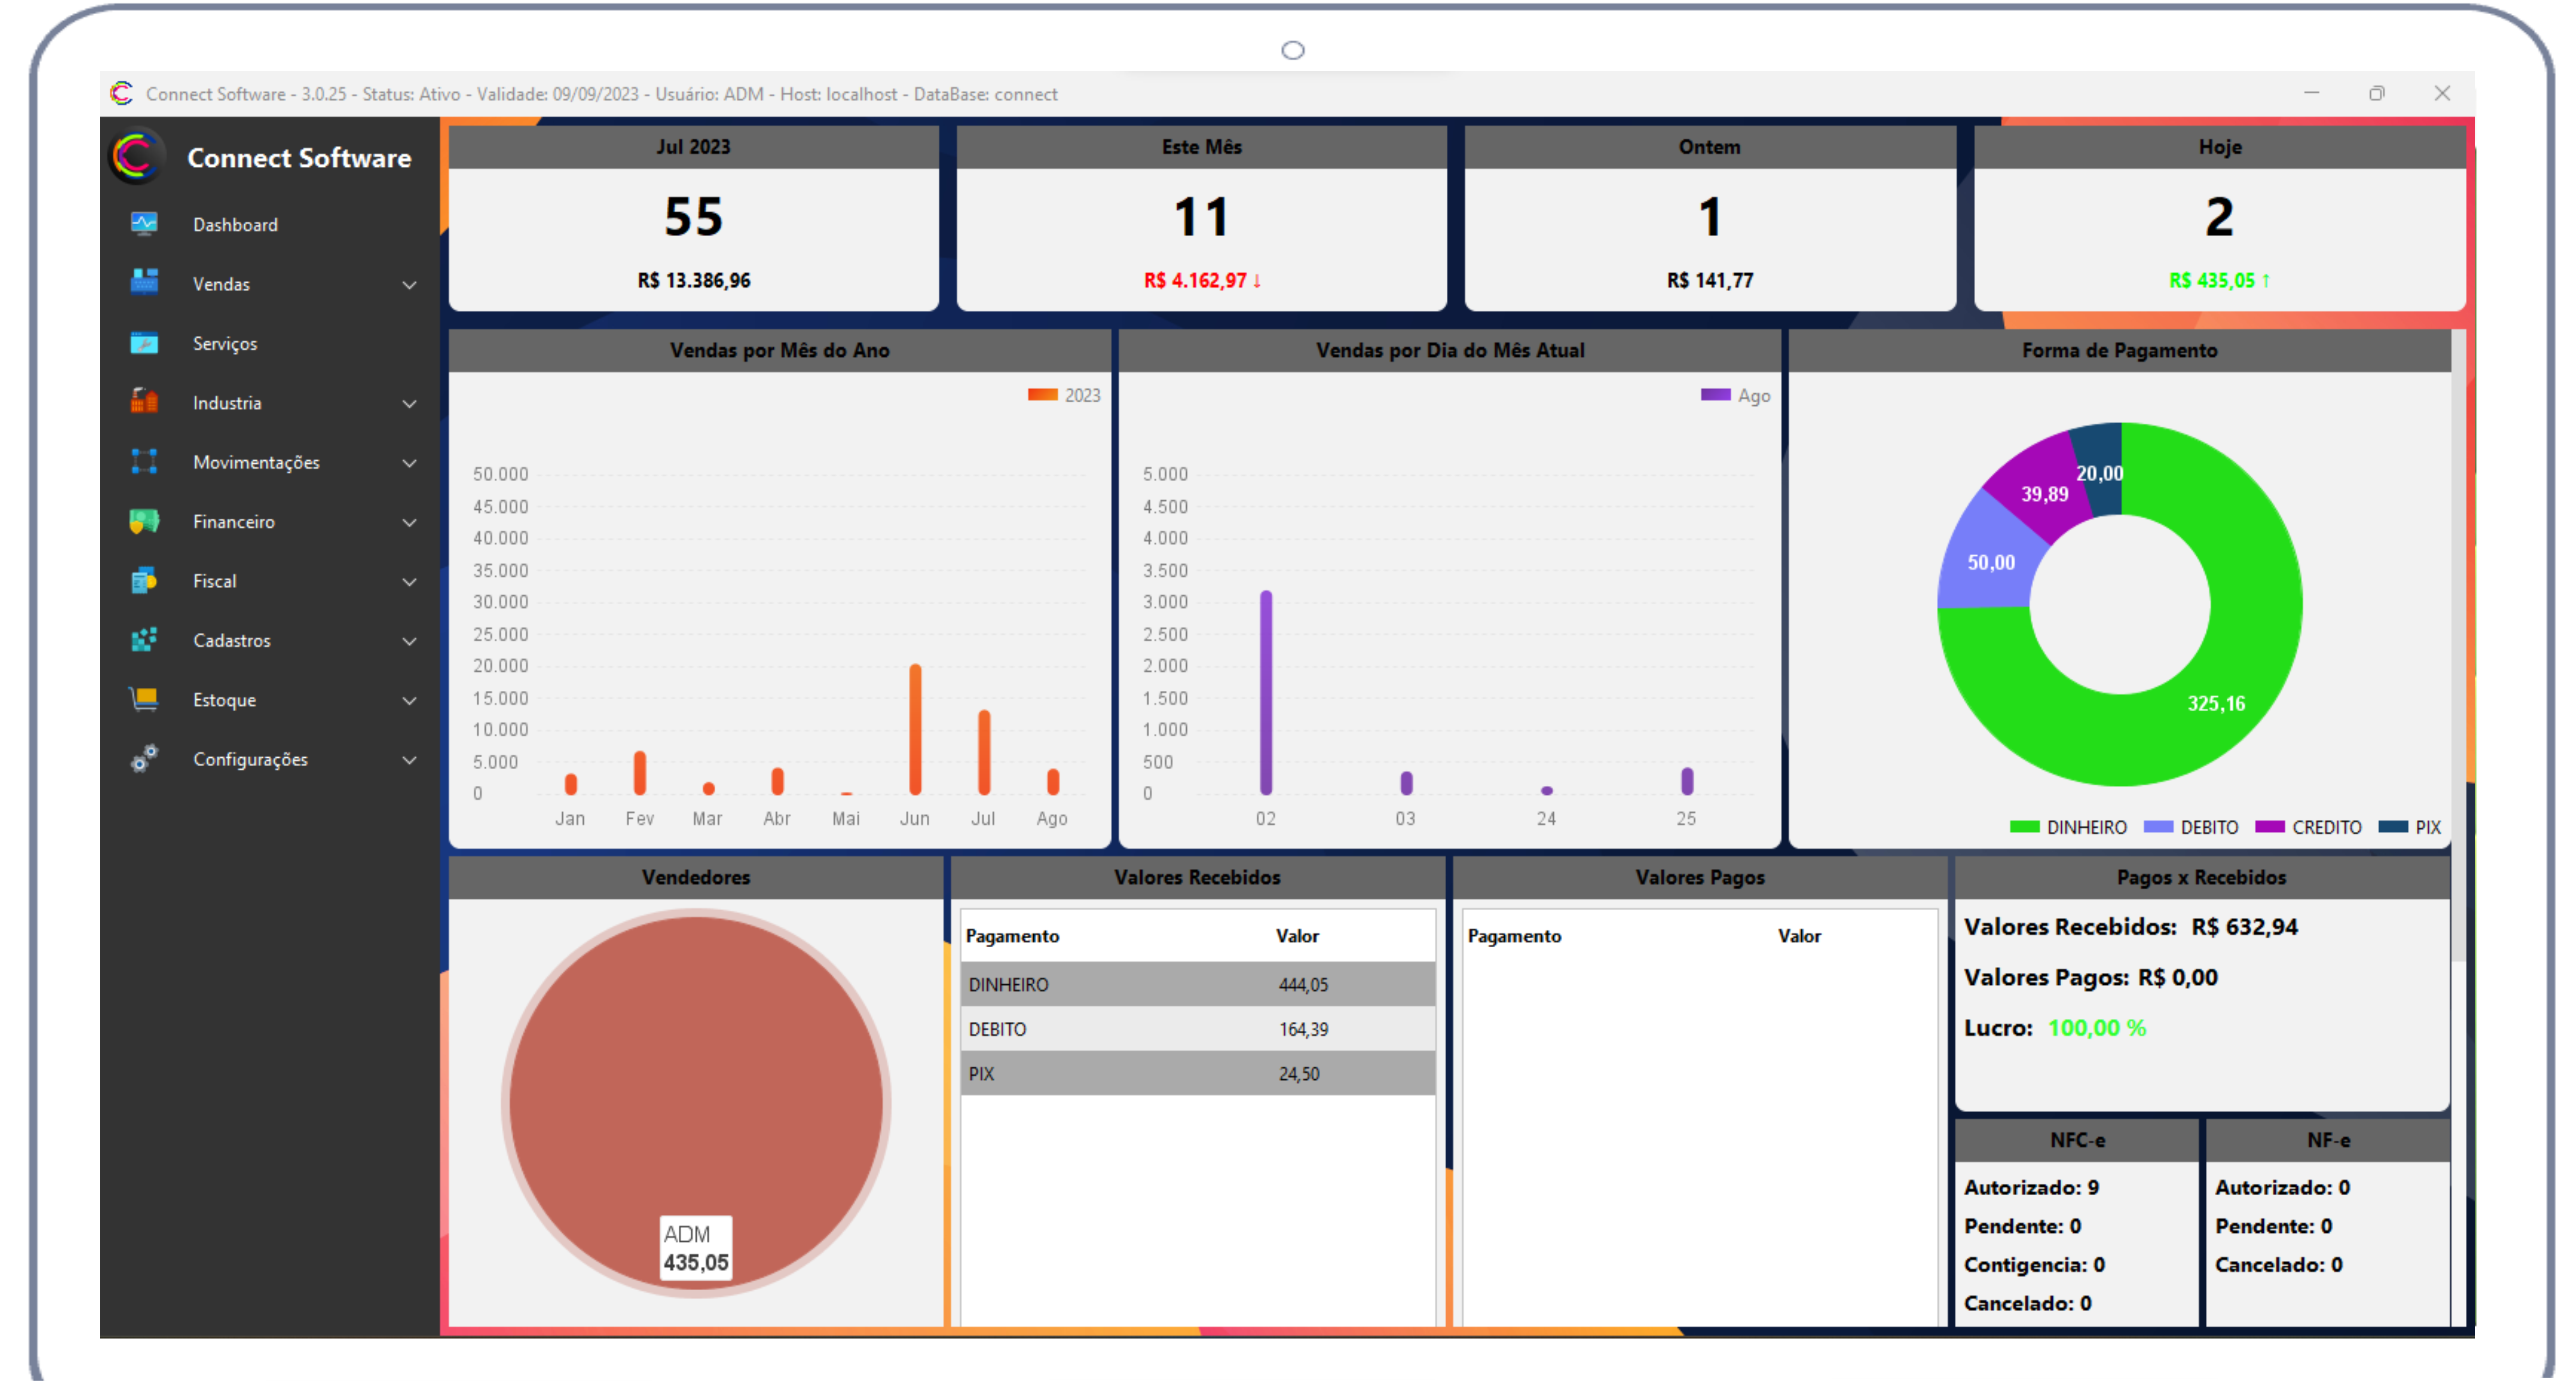Expand the Vendas menu chevron
This screenshot has height=1381, width=2576.
point(409,285)
